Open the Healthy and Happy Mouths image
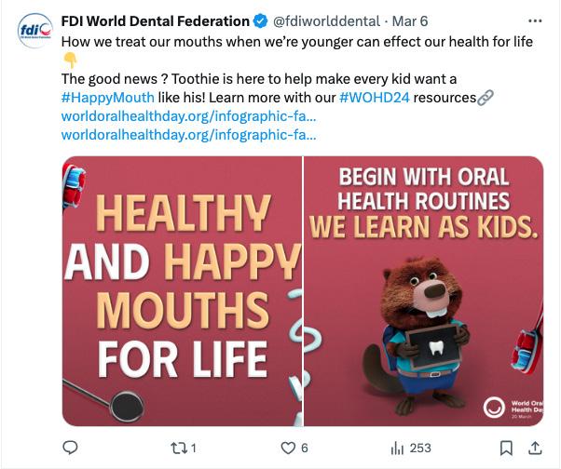The image size is (561, 469). point(182,290)
